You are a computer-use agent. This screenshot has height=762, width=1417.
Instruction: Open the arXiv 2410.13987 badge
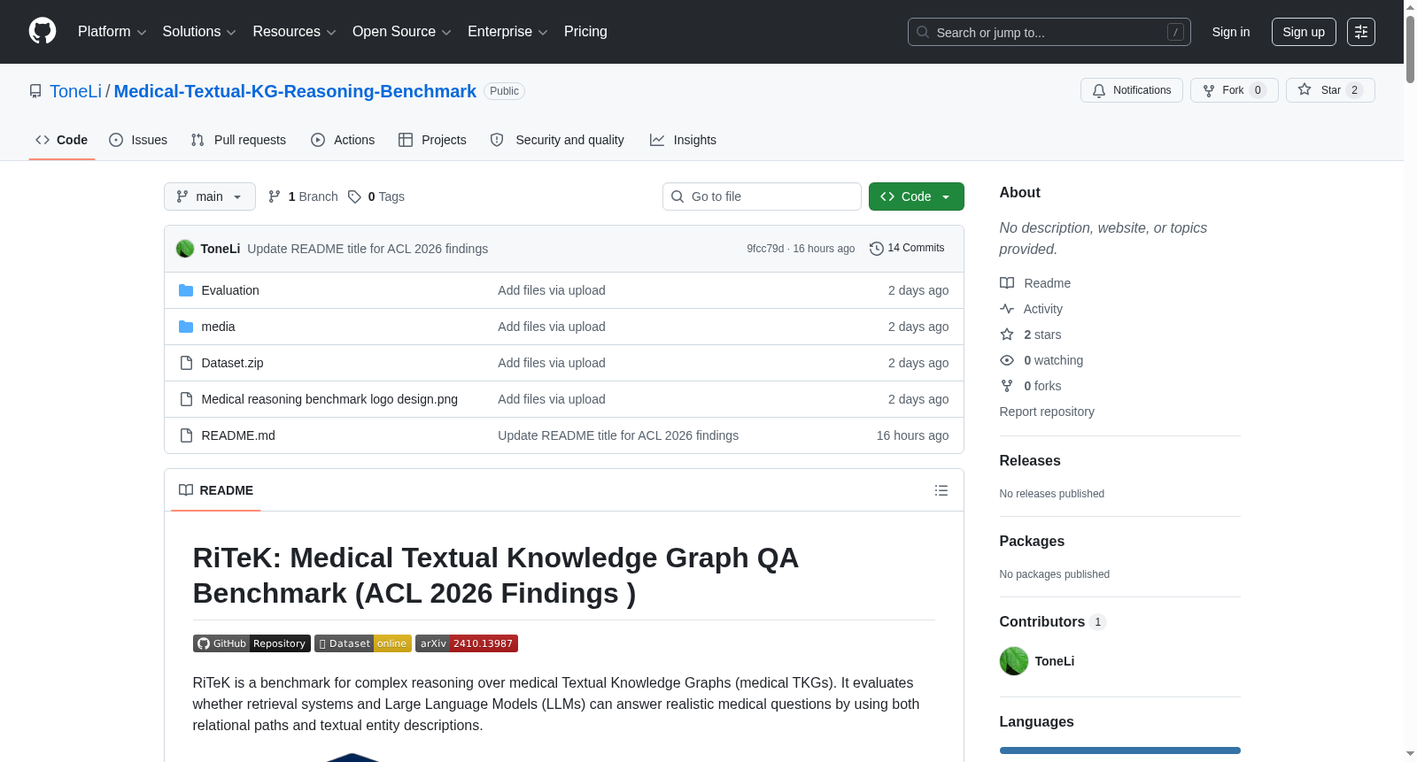tap(467, 643)
